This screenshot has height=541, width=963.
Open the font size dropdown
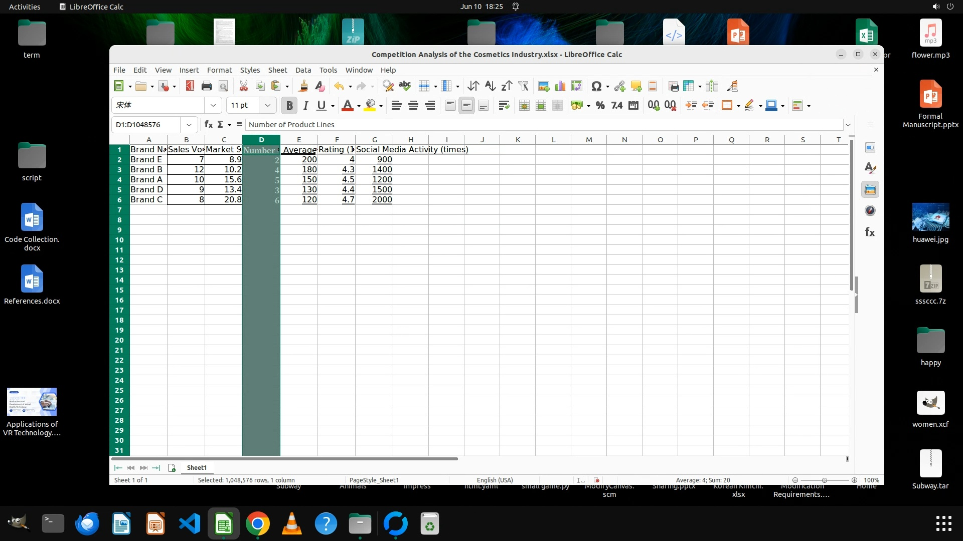tap(267, 105)
